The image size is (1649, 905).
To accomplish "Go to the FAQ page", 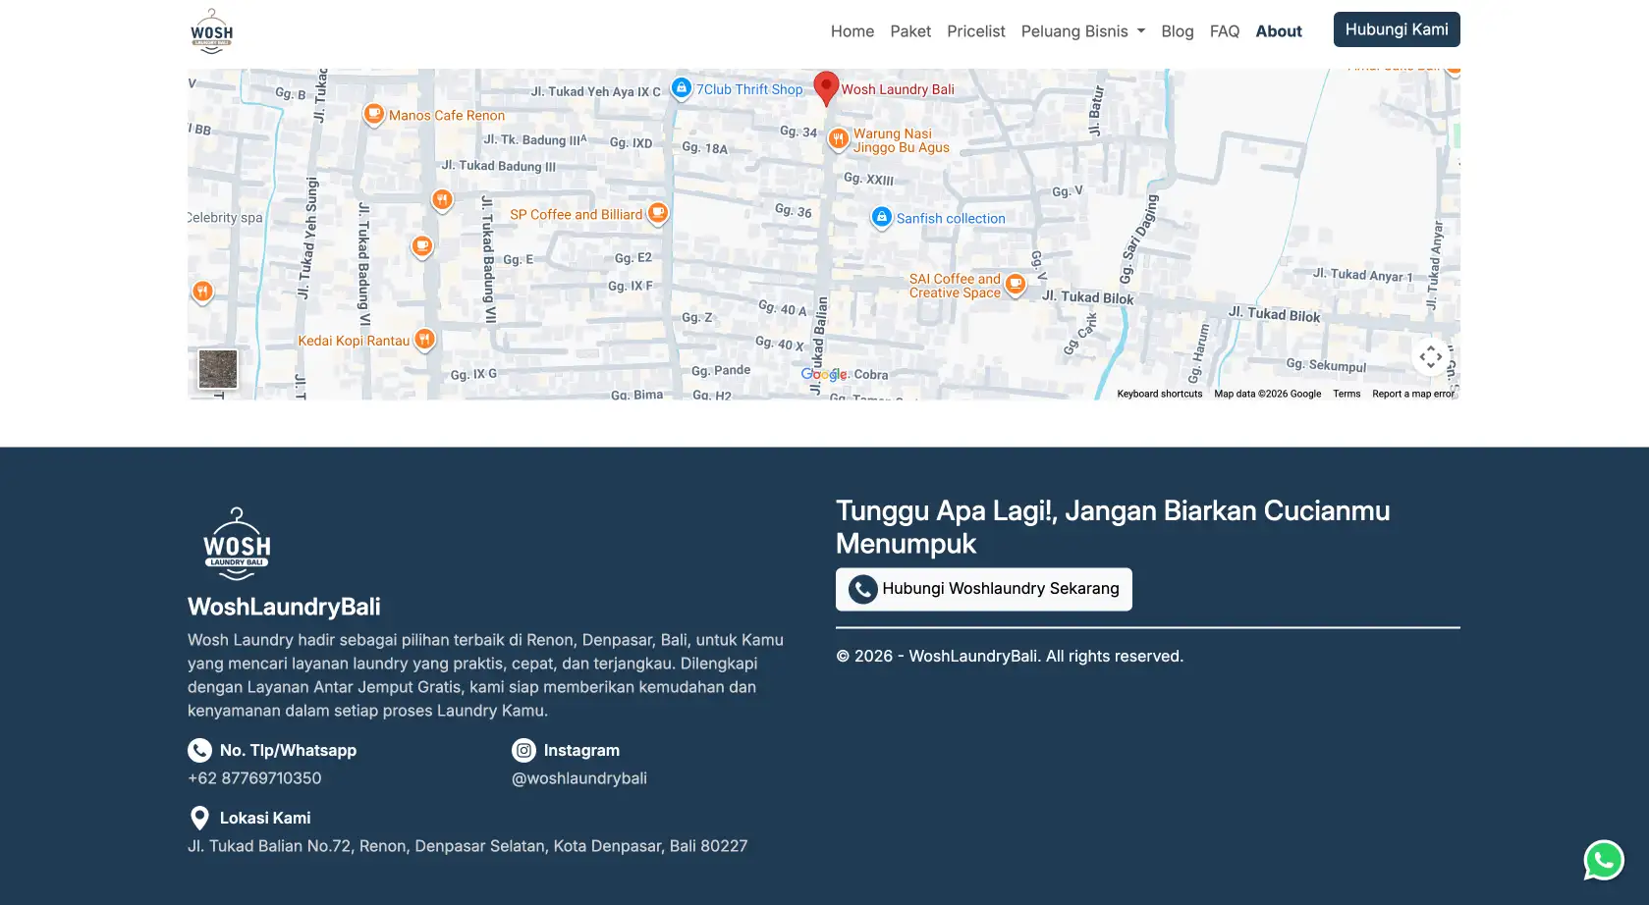I will pyautogui.click(x=1225, y=31).
